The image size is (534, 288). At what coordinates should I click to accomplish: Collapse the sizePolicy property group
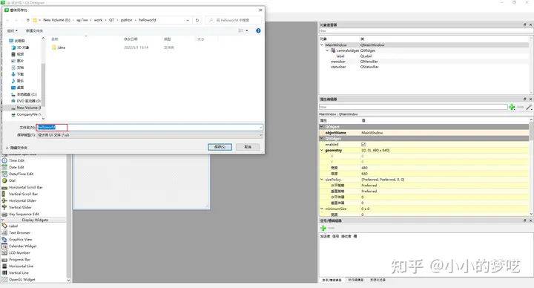pyautogui.click(x=322, y=180)
